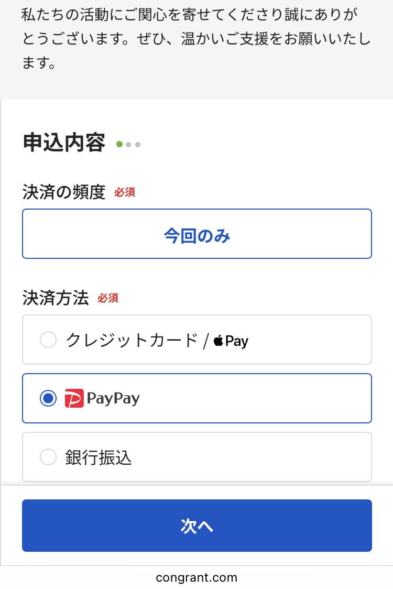Select the 銀行振込 radio button
The height and width of the screenshot is (589, 393).
(48, 457)
